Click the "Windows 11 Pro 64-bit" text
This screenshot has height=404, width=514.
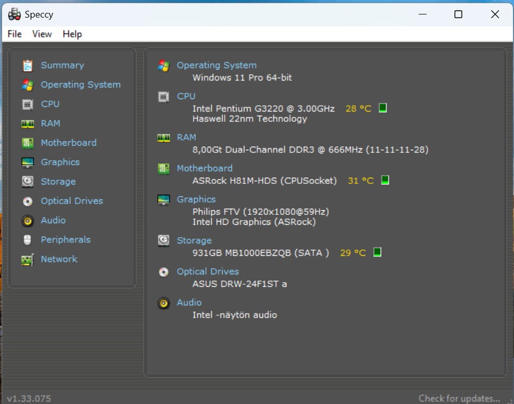(x=242, y=77)
